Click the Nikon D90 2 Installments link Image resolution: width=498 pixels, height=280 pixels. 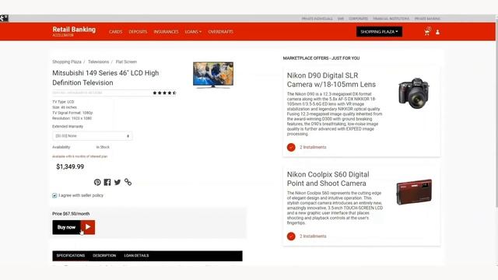pos(313,147)
